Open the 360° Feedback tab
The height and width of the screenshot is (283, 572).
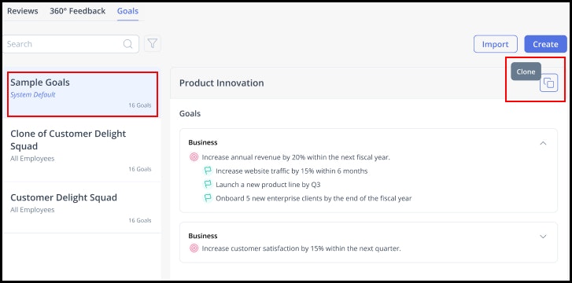click(x=77, y=11)
